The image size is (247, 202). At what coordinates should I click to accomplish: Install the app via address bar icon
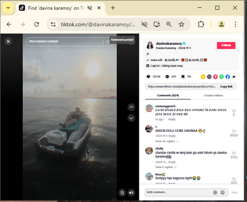click(157, 25)
